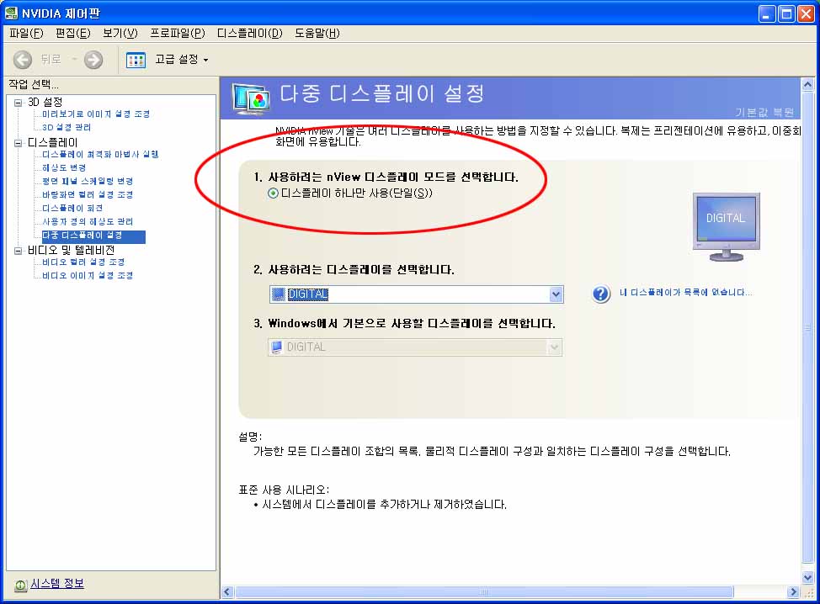Open 3D 설정 관리 task
The height and width of the screenshot is (604, 820).
pos(67,128)
